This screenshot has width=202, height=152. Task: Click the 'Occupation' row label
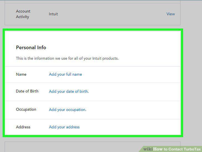pyautogui.click(x=26, y=109)
